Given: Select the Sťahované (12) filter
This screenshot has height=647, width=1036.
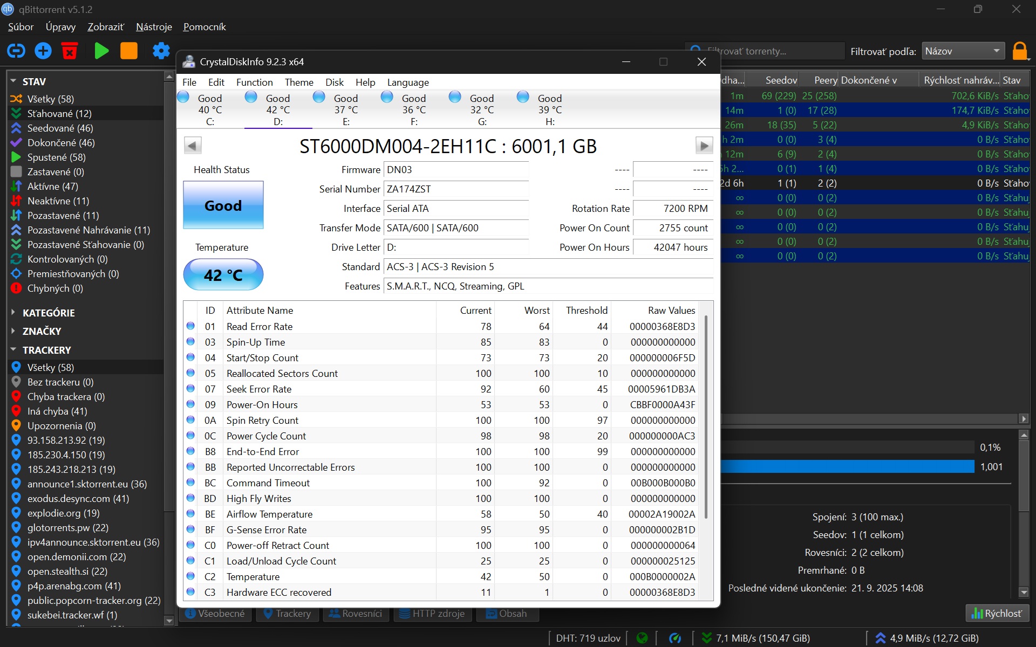Looking at the screenshot, I should tap(59, 114).
